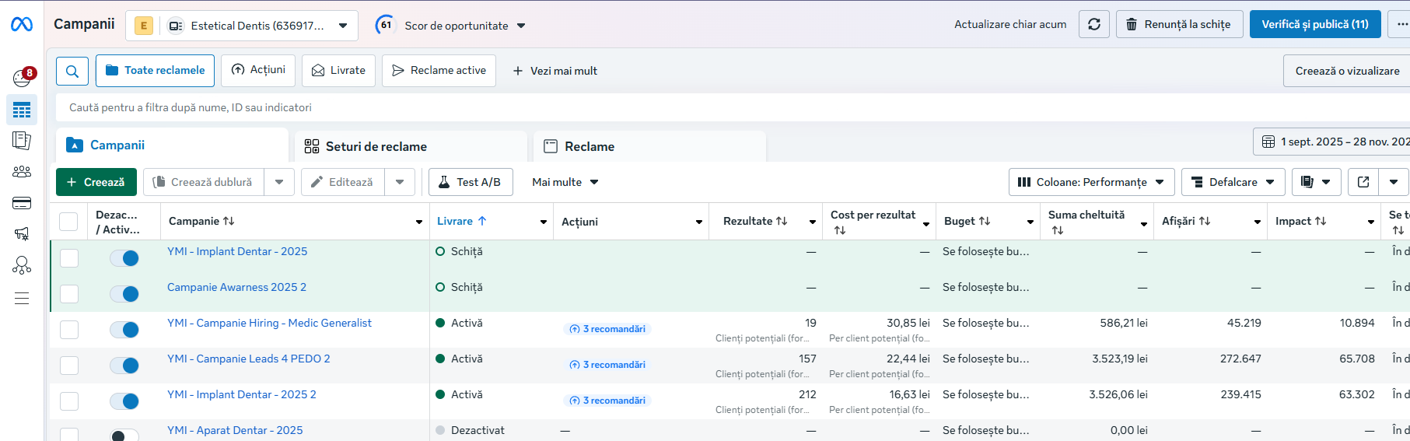
Task: Open YMI - Aparat Dentar - 2025 campaign link
Action: click(x=235, y=430)
